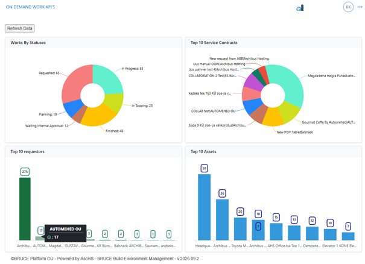Viewport: 365px width, 264px height.
Task: Click 'Balsnack' requestor axis label
Action: point(121,246)
